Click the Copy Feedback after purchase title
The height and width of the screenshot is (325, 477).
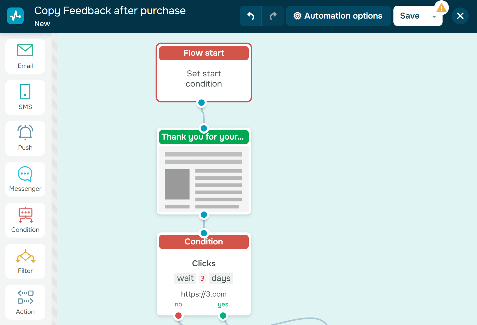(110, 11)
